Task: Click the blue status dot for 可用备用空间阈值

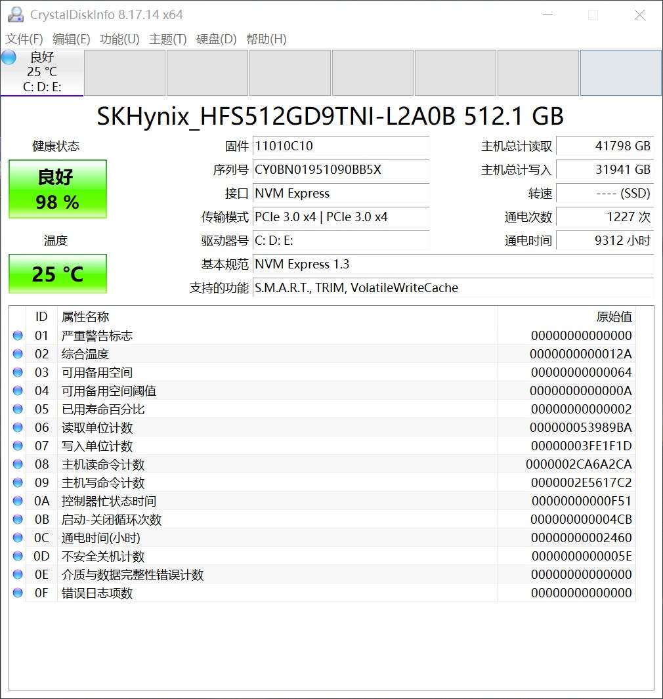Action: point(18,391)
